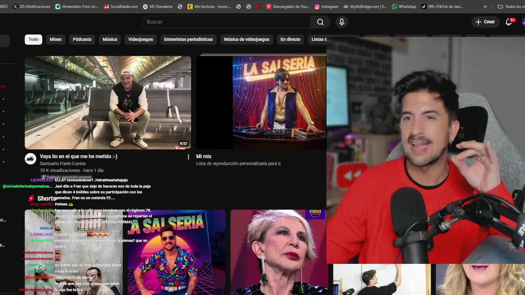Select the Pódcasts filter chip
The height and width of the screenshot is (295, 525).
point(82,39)
